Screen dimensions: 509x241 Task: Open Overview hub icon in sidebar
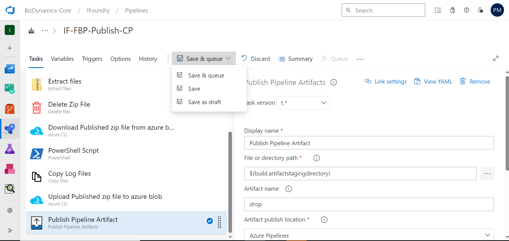[x=10, y=69]
